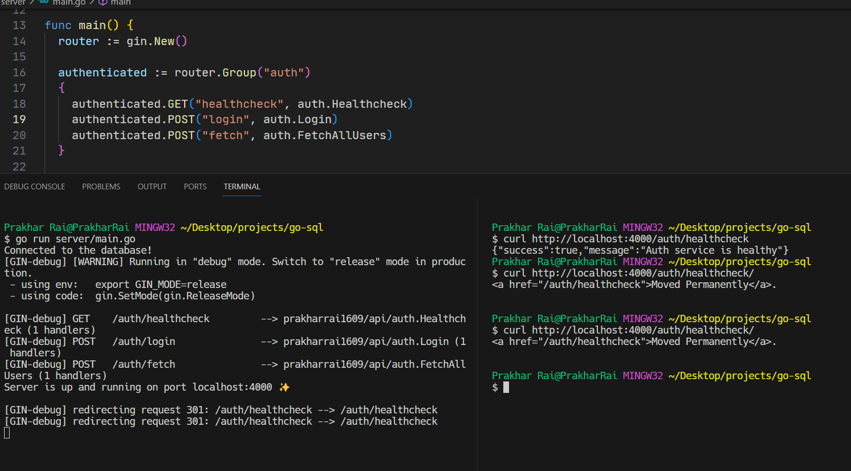Click the 'authenticated' variable on line 16
Viewport: 851px width, 471px height.
pos(103,72)
